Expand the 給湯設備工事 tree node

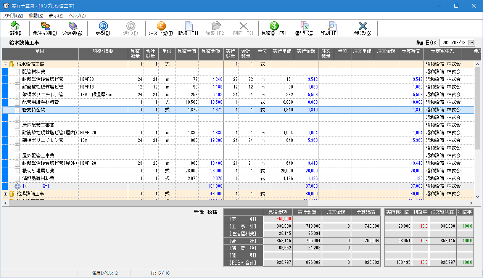point(5,194)
